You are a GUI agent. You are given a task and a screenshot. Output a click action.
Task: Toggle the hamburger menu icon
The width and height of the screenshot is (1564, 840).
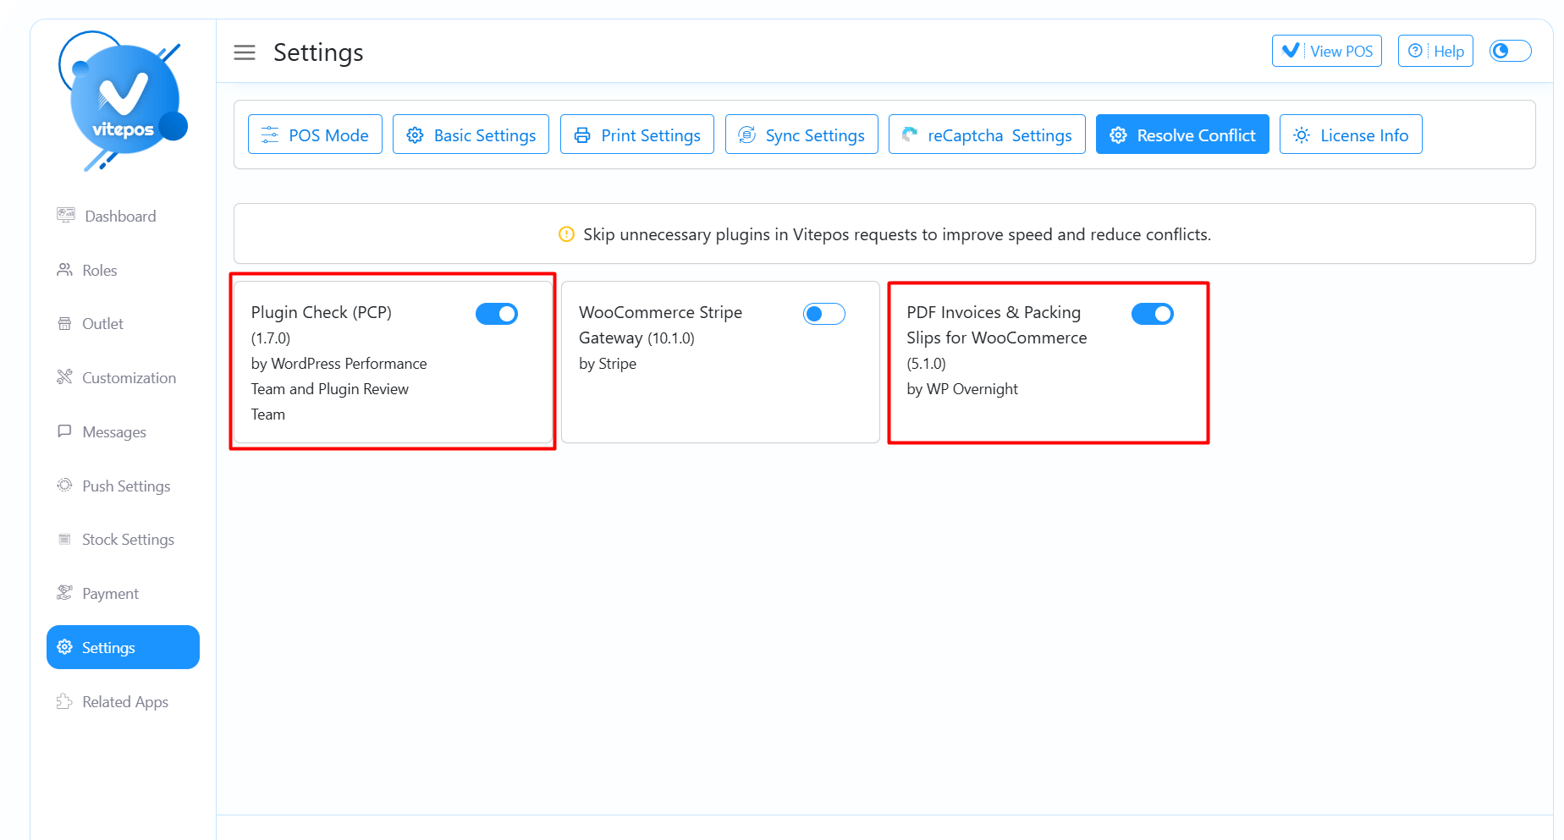[245, 52]
